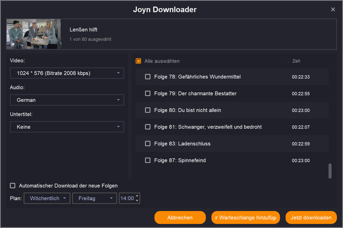This screenshot has height=228, width=343.
Task: Click the Lenßen hilft series thumbnail
Action: [34, 34]
